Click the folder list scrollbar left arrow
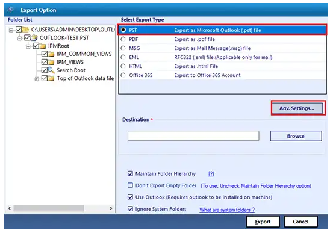 tap(10, 208)
